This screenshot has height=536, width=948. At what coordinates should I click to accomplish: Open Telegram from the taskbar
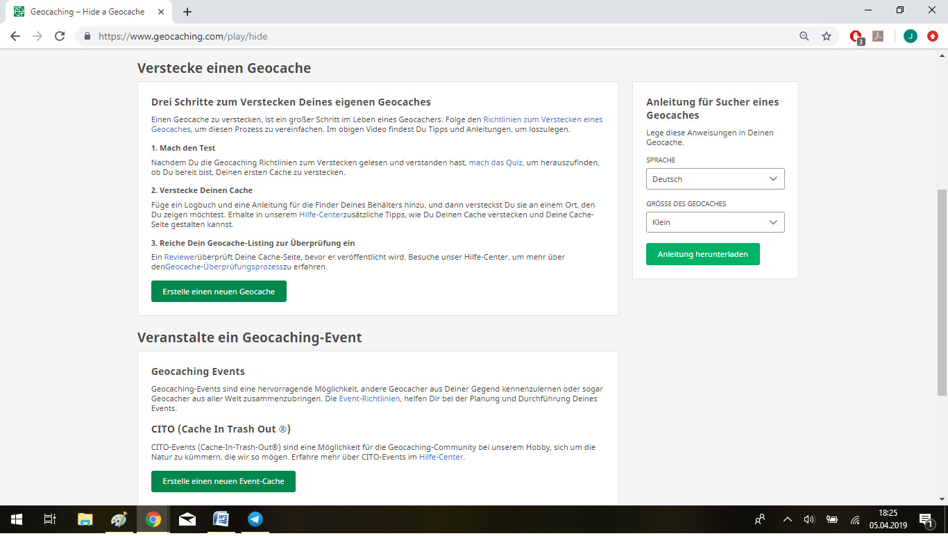pos(255,519)
